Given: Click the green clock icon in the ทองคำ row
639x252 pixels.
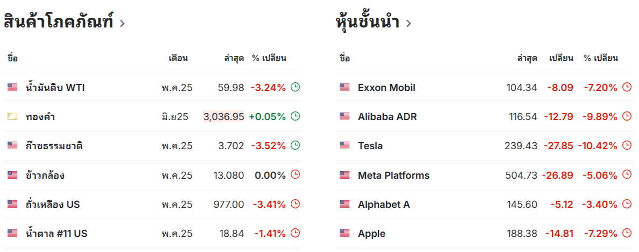Looking at the screenshot, I should click(x=296, y=116).
